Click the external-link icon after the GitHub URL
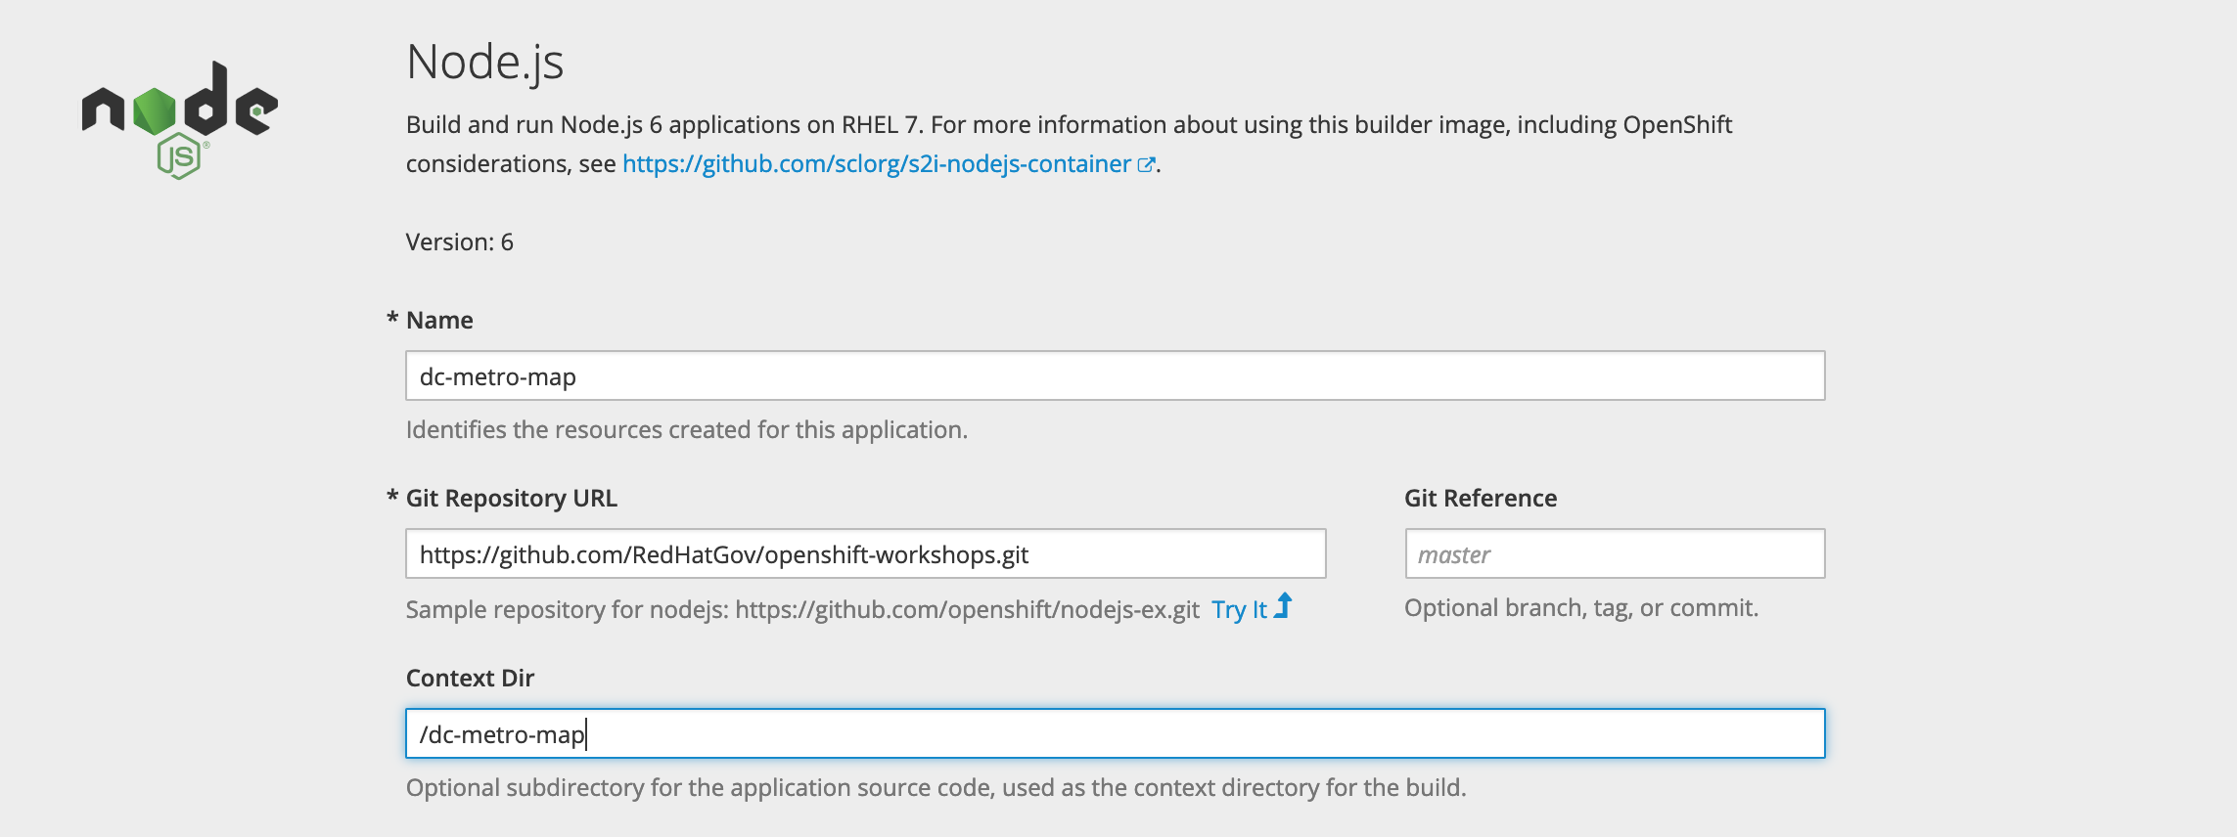 [1146, 165]
